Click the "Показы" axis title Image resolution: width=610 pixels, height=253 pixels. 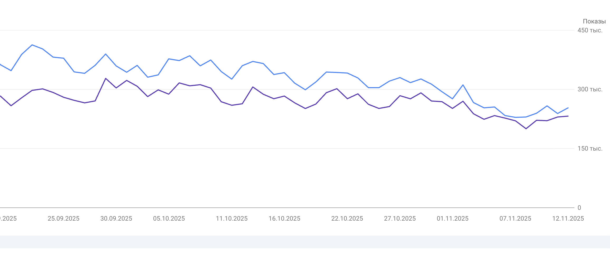594,21
